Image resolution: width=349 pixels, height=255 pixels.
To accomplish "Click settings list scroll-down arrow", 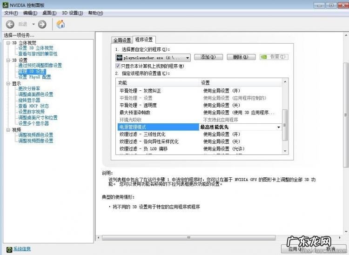I will click(285, 151).
